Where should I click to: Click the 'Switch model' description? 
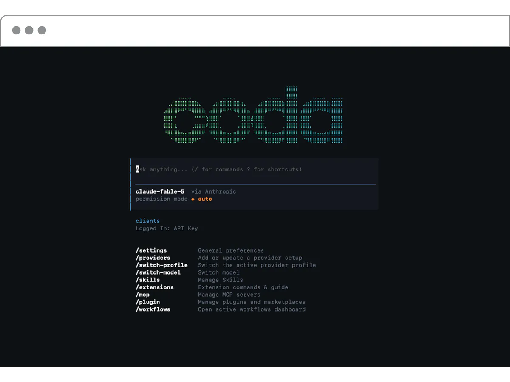(219, 272)
